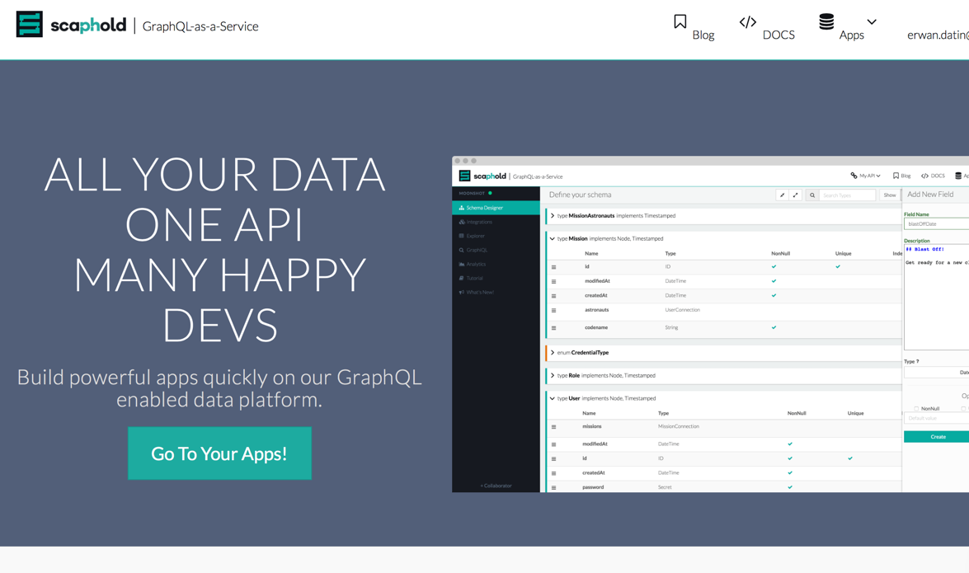Expand the Apps dropdown chevron in the header
The width and height of the screenshot is (969, 573).
tap(872, 21)
